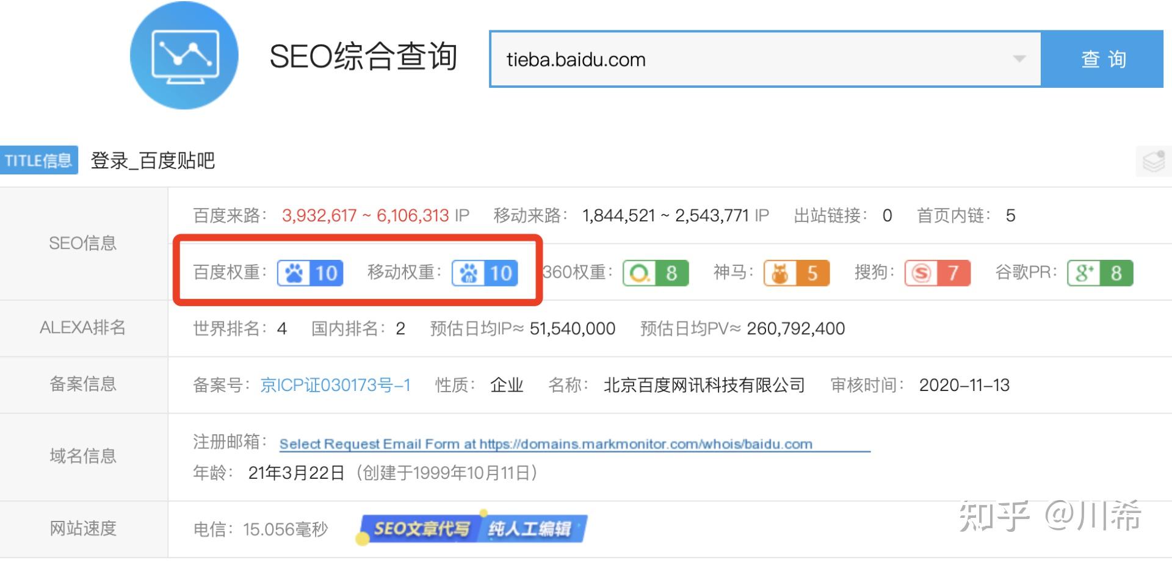The width and height of the screenshot is (1172, 563).
Task: Click the SEO信息 row header
Action: tap(83, 243)
